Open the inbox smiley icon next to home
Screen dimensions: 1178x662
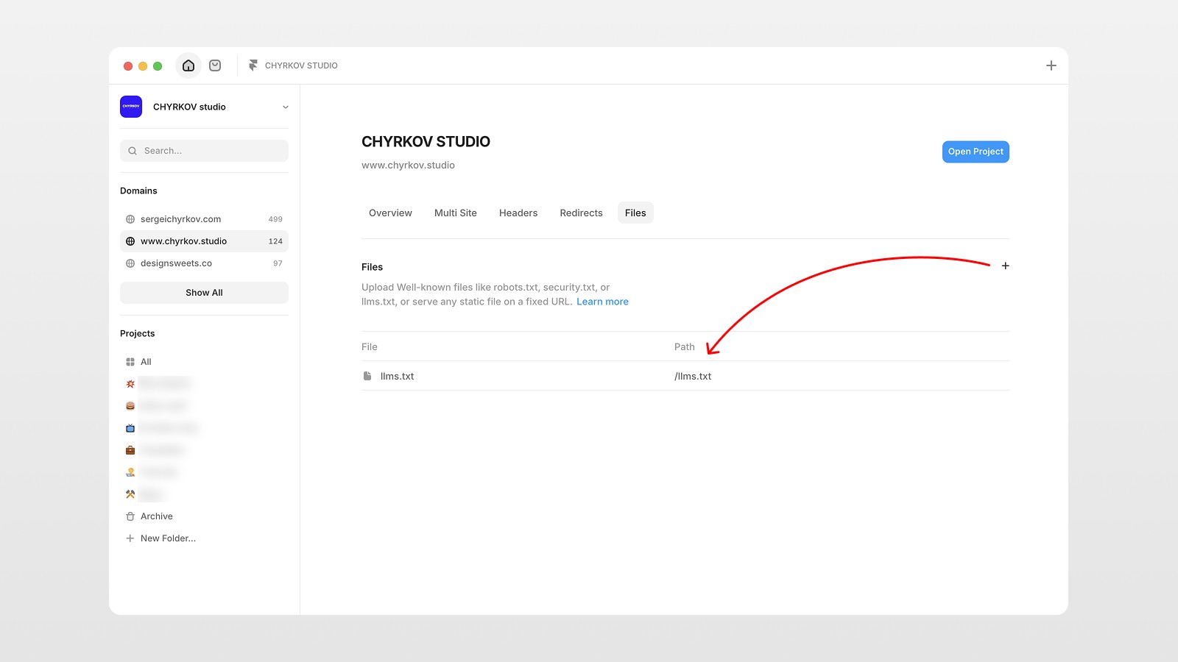215,65
